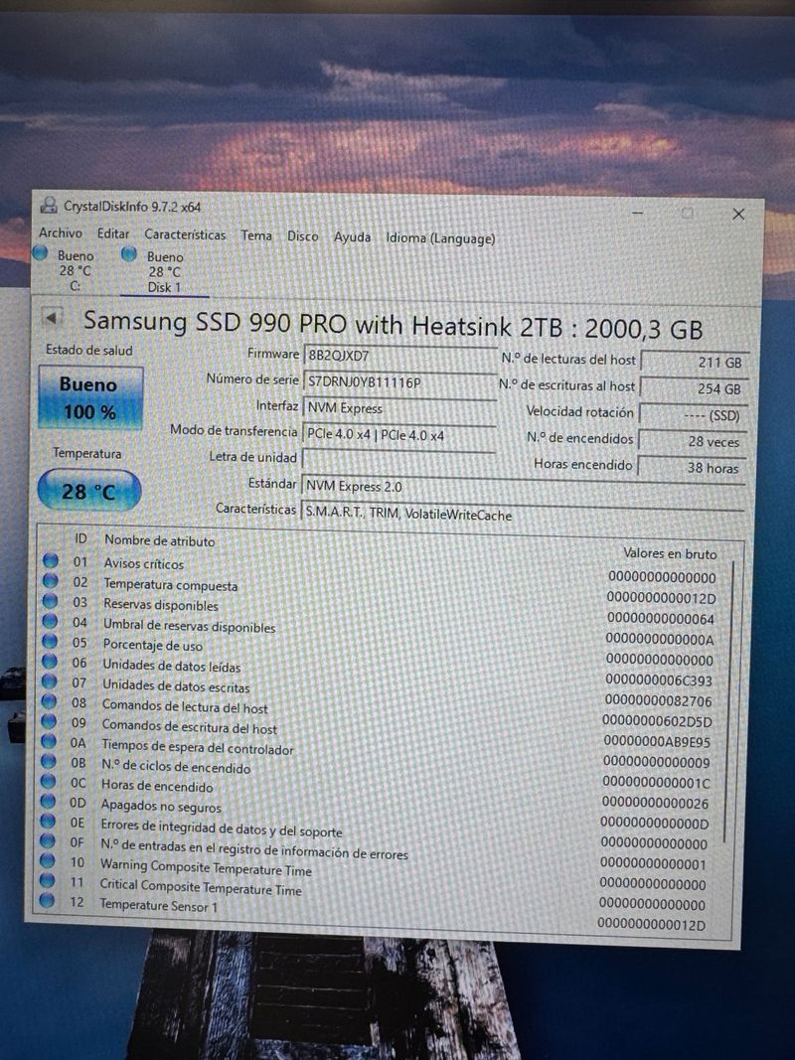Click the blue status orb for drive C:
Screen dimensions: 795x1060
(x=41, y=253)
